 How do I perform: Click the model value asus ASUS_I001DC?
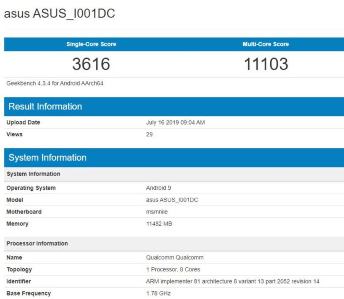[x=172, y=200]
